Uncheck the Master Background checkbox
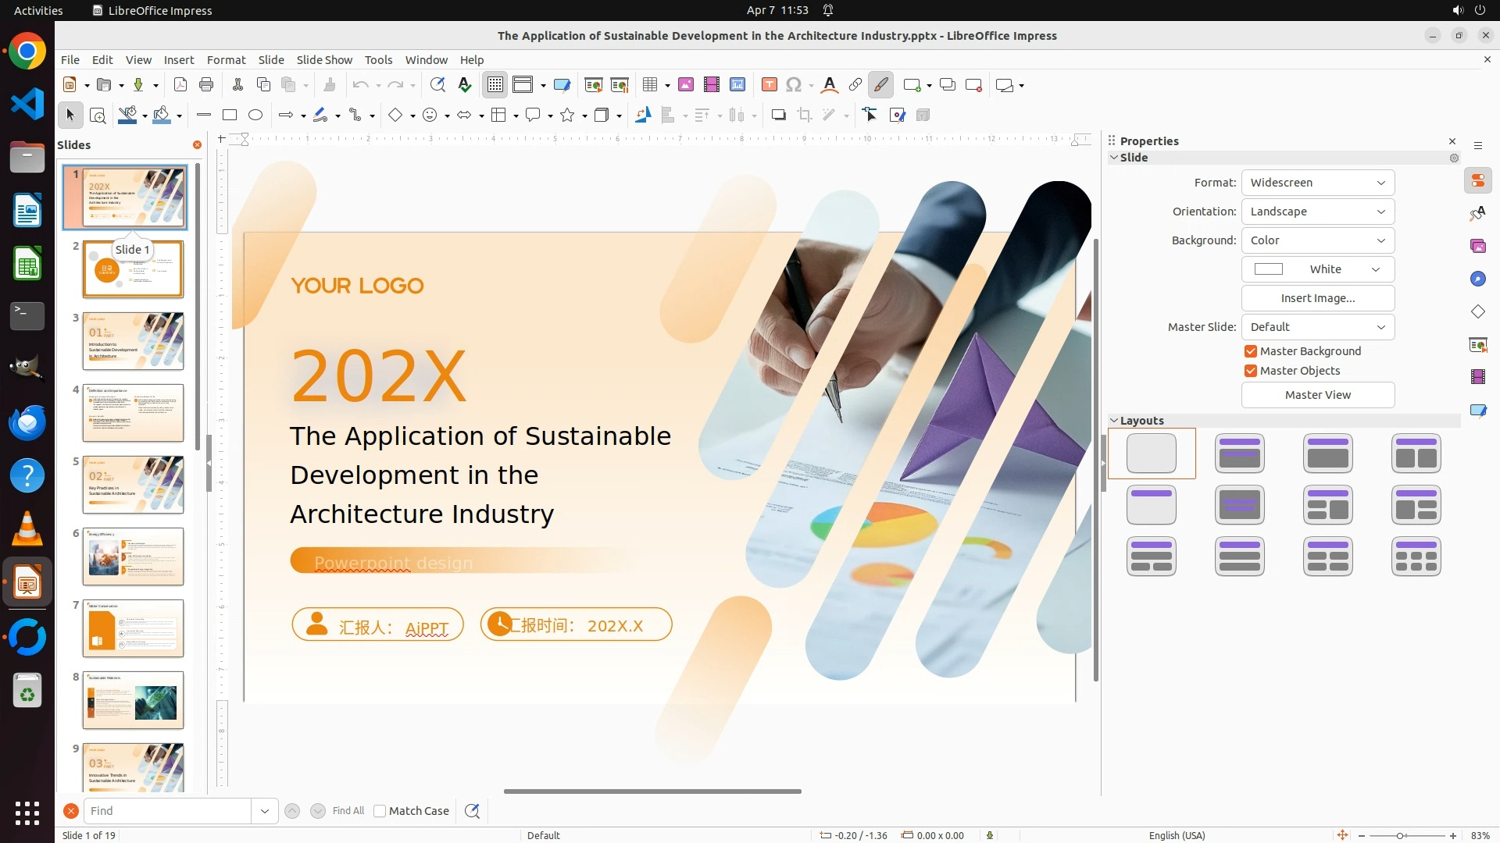This screenshot has width=1500, height=843. pyautogui.click(x=1251, y=351)
